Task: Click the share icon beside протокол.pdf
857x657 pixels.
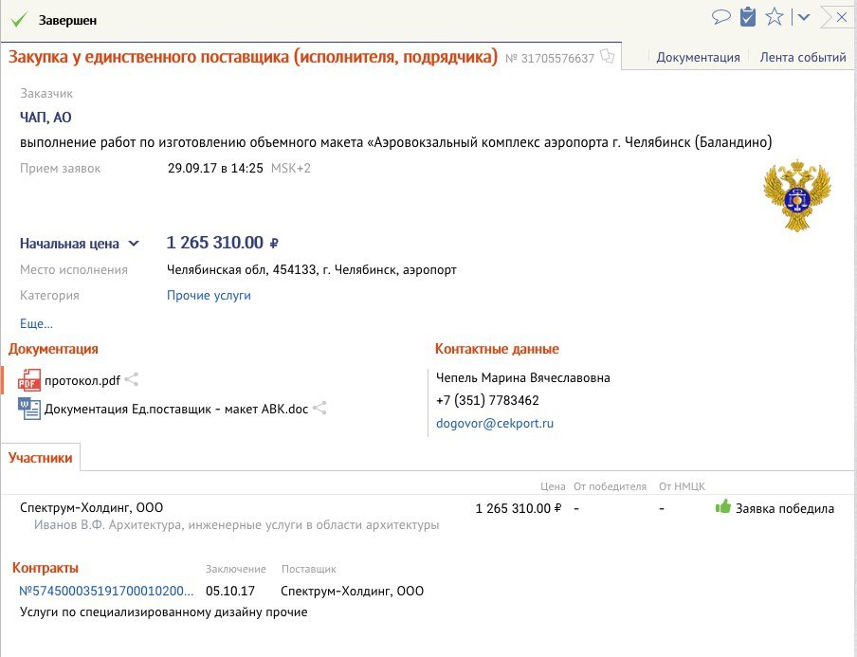Action: tap(133, 380)
